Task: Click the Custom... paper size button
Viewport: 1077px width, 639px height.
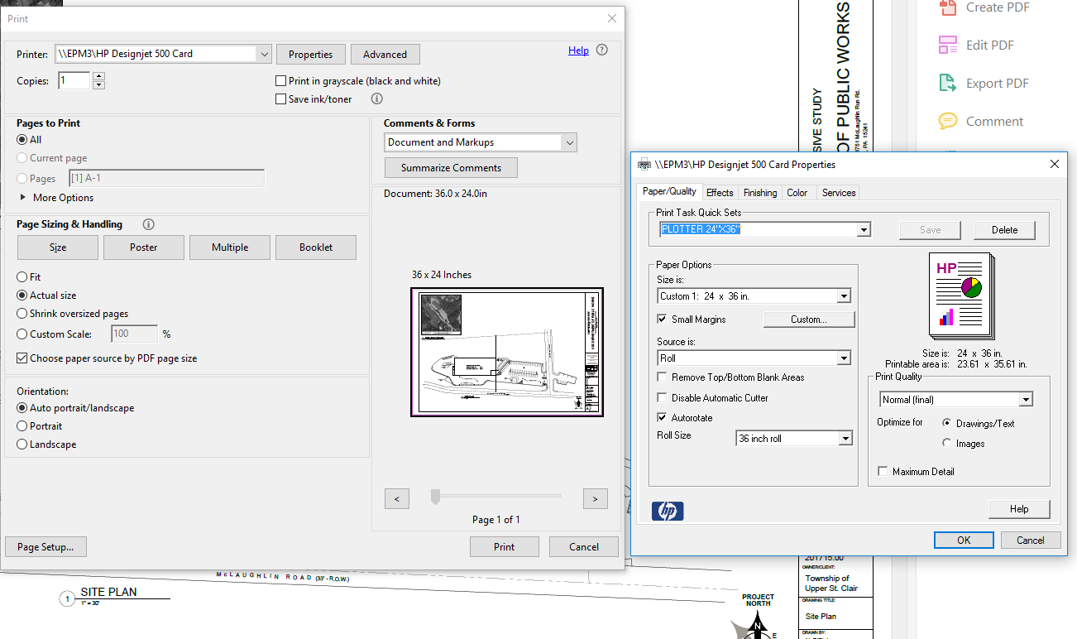Action: pyautogui.click(x=809, y=319)
